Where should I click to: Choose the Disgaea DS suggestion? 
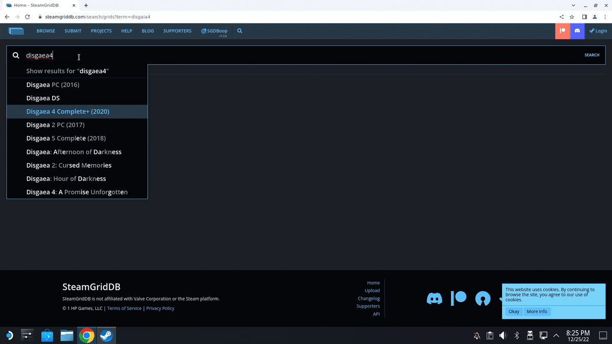click(x=77, y=98)
